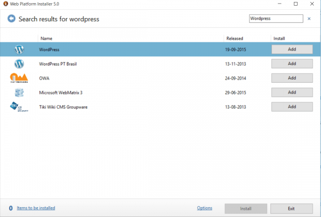
Task: Maximize the Web Platform Installer window
Action: (x=296, y=4)
